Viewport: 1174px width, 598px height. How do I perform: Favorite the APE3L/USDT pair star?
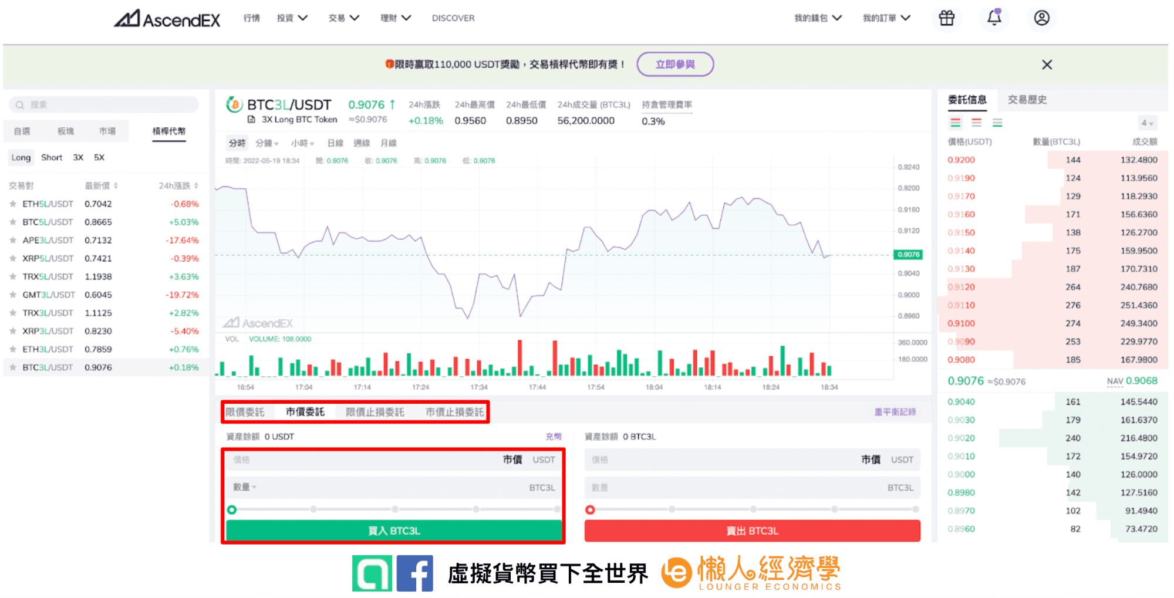click(x=12, y=240)
